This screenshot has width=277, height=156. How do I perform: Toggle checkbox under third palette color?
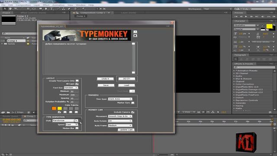[x=65, y=112]
